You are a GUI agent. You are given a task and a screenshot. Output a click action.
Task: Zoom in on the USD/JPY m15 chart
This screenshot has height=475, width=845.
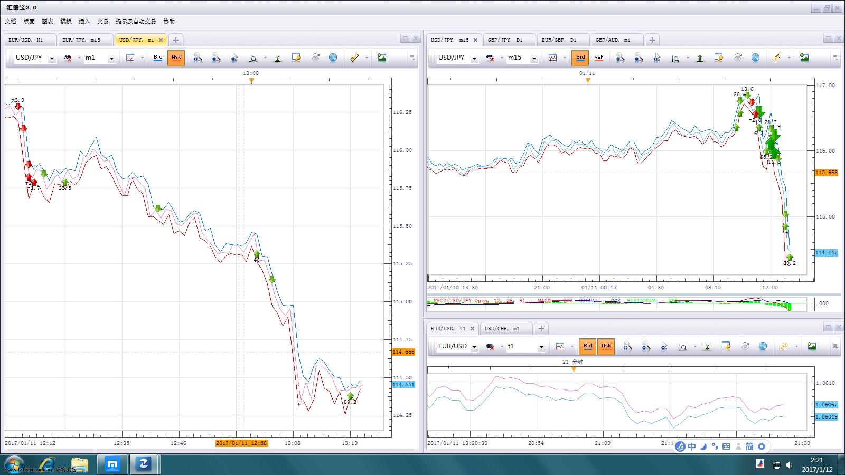pos(620,58)
